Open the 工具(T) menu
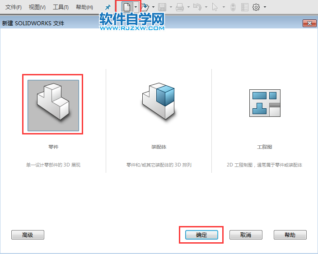Screen dimensions: 318x254 click(61, 7)
